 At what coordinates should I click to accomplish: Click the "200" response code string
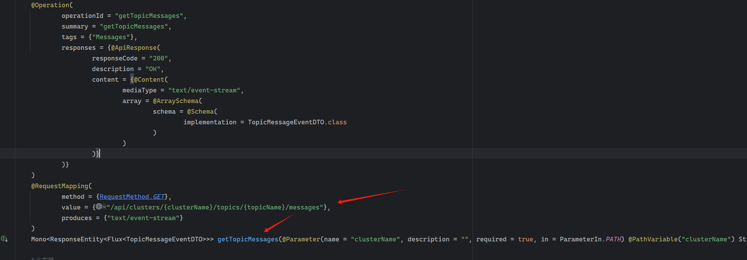tap(159, 58)
